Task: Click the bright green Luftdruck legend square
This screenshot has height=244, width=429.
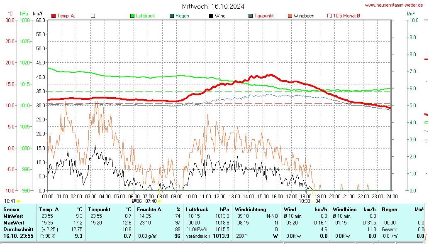Action: 133,16
